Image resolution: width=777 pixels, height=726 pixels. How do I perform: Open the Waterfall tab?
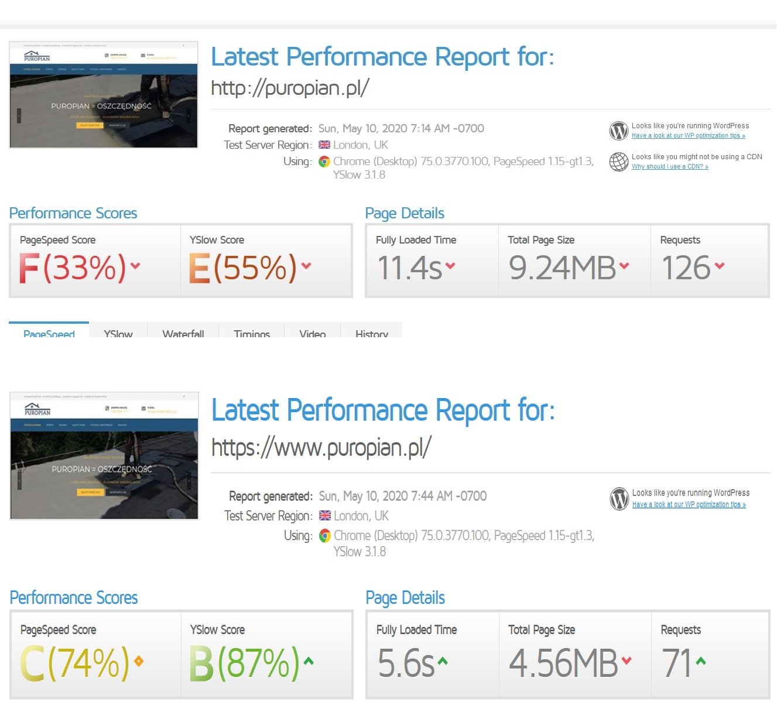coord(183,333)
